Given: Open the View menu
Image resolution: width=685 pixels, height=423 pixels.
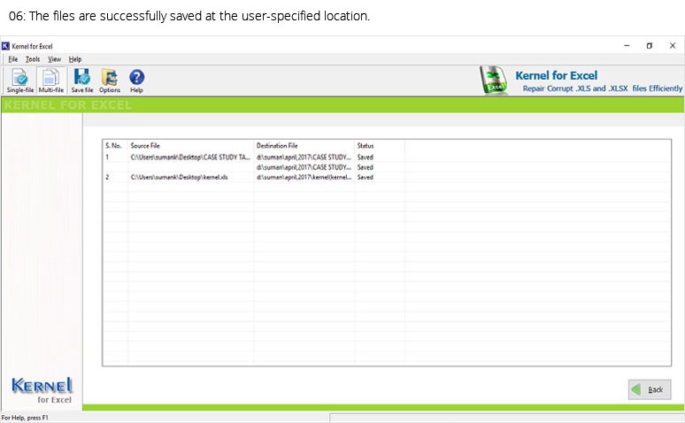Looking at the screenshot, I should 55,59.
